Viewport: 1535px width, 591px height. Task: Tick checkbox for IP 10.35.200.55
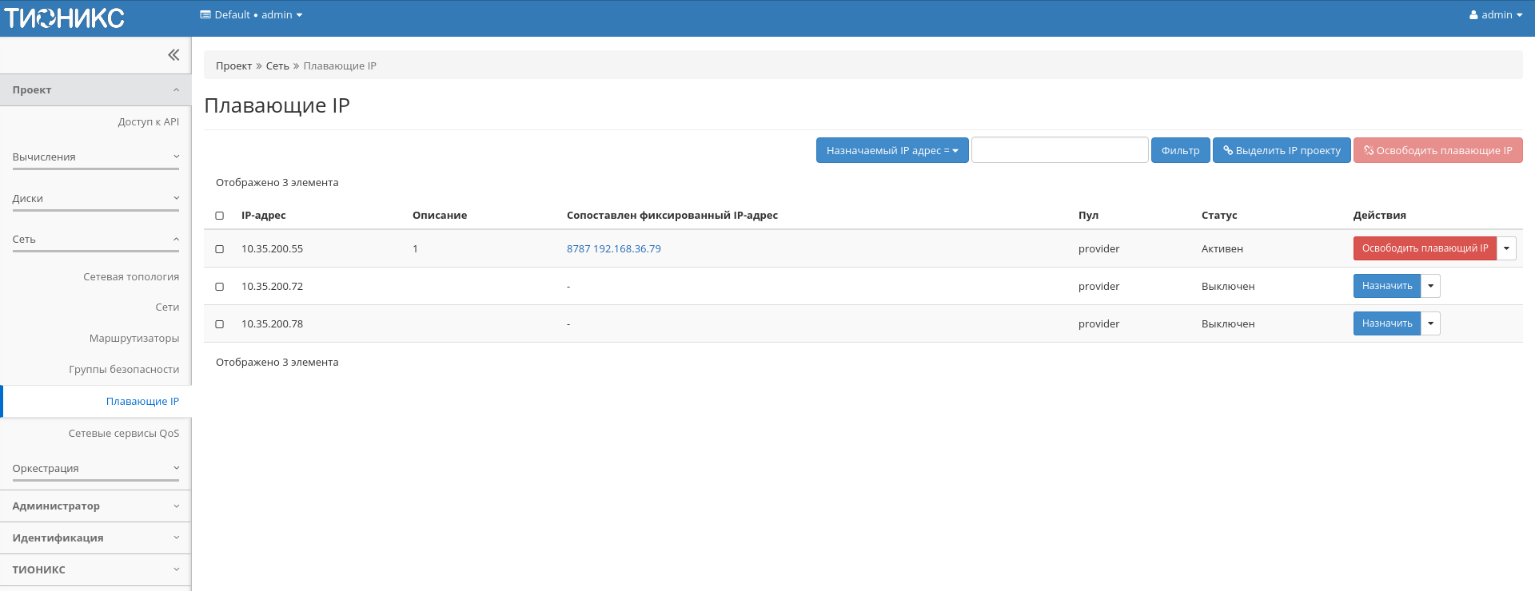tap(220, 249)
